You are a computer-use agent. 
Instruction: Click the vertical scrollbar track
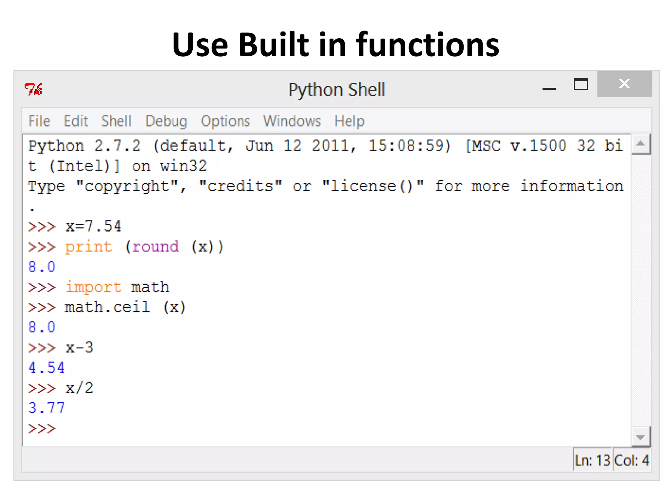point(641,288)
